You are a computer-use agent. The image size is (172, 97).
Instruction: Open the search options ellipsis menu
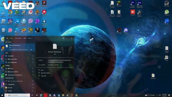68,38
